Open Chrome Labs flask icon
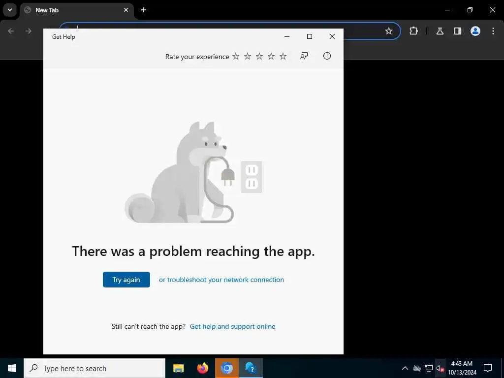The height and width of the screenshot is (378, 504). (x=440, y=31)
